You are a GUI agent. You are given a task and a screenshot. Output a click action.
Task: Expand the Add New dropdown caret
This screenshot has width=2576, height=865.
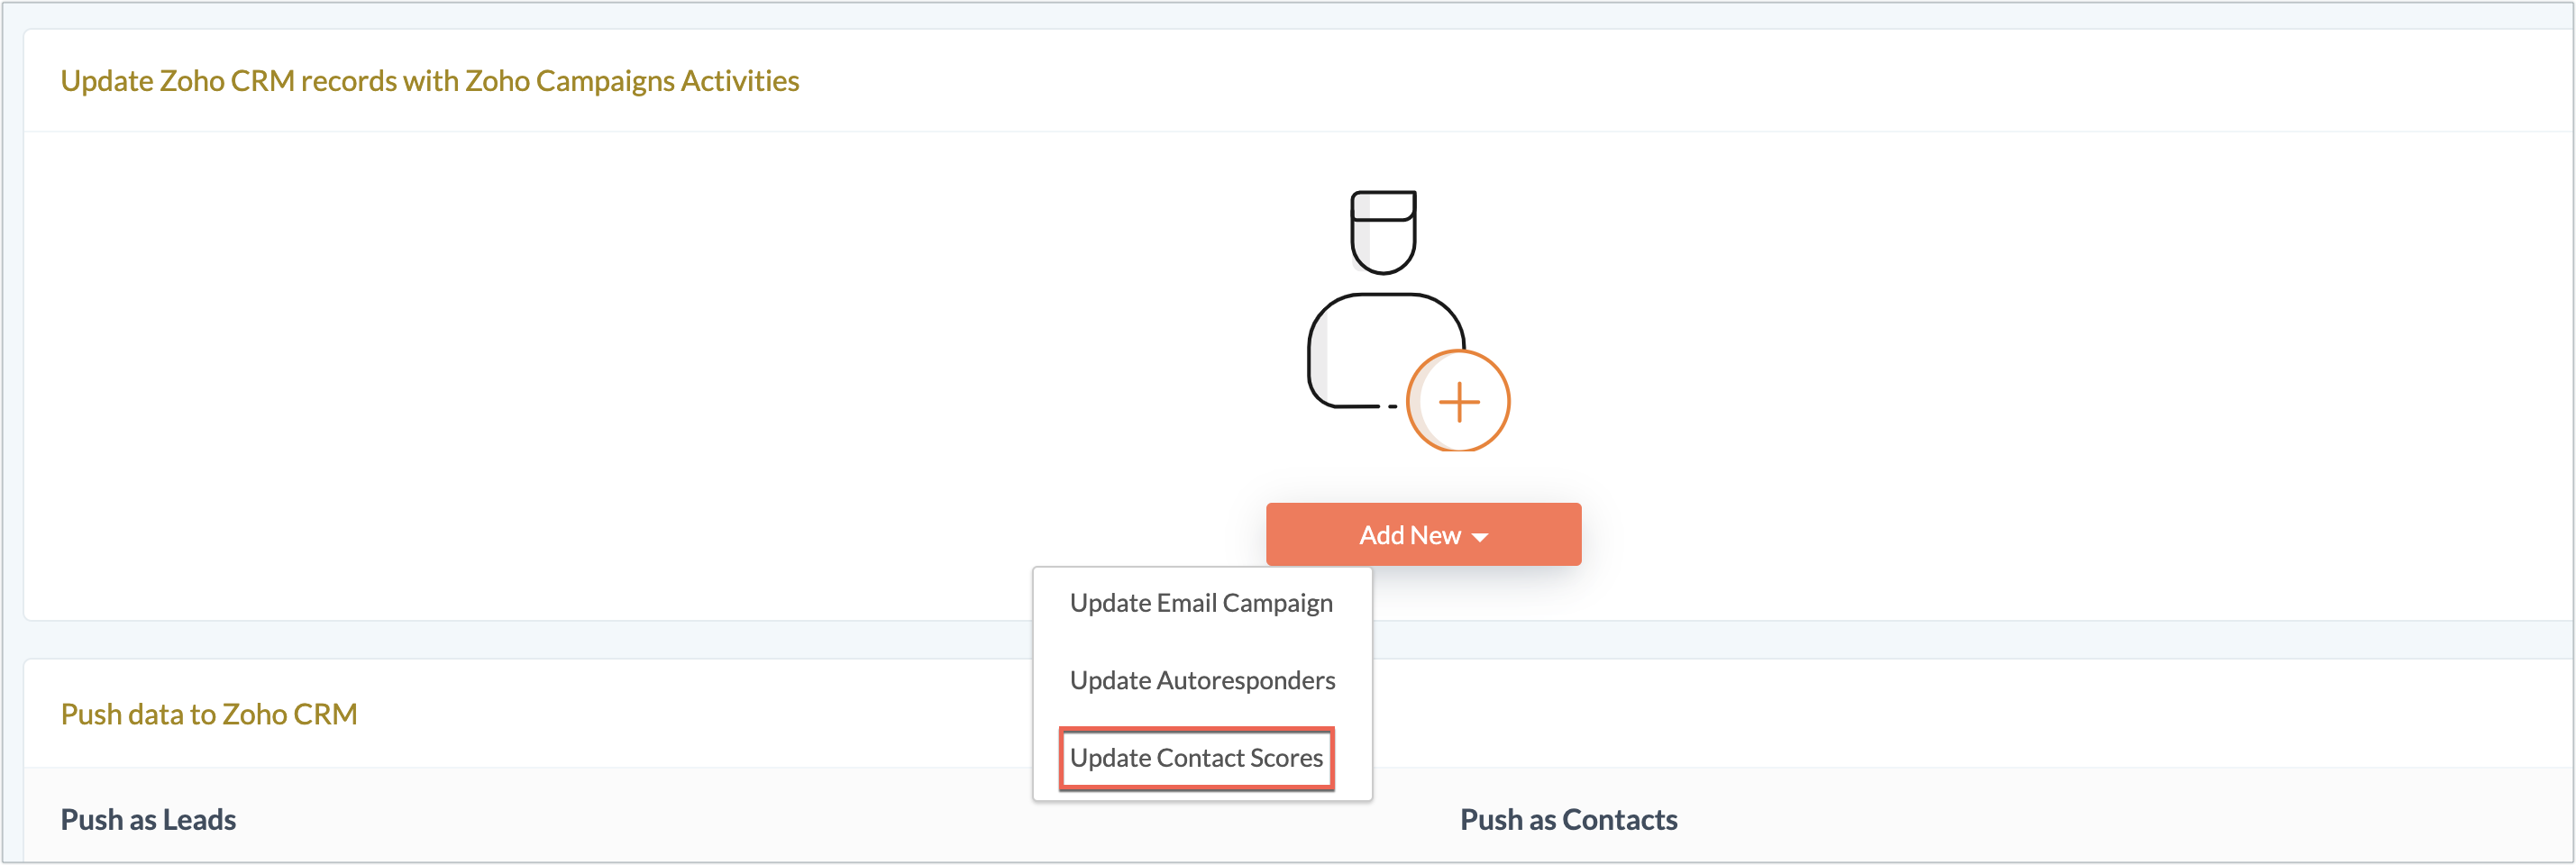click(1480, 537)
